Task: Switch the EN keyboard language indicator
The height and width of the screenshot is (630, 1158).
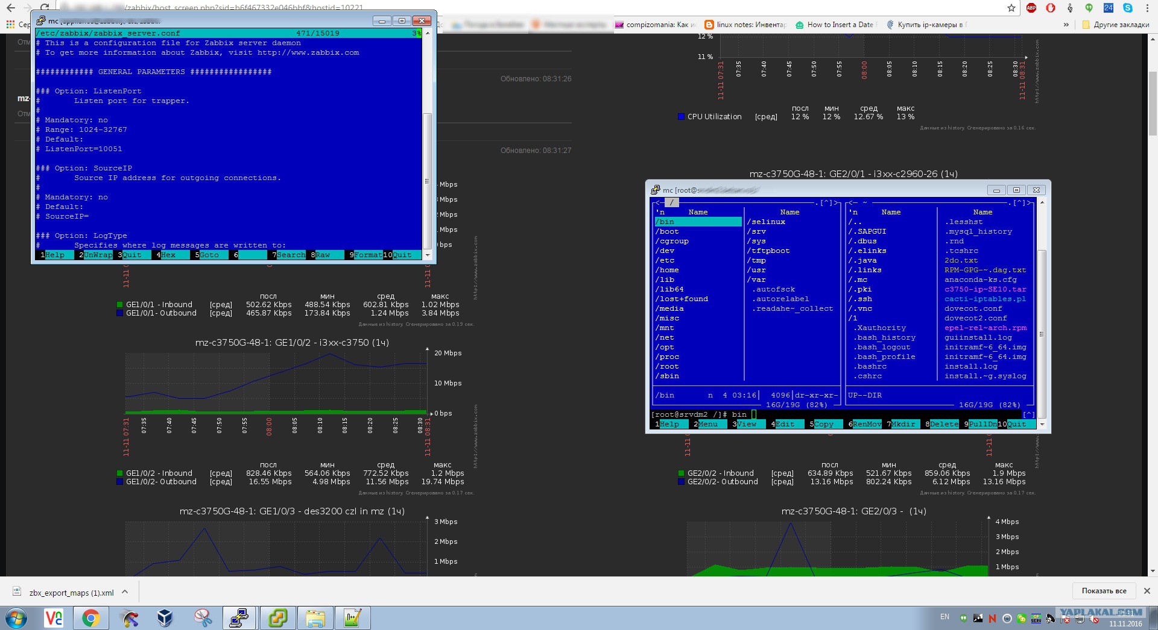Action: click(944, 617)
